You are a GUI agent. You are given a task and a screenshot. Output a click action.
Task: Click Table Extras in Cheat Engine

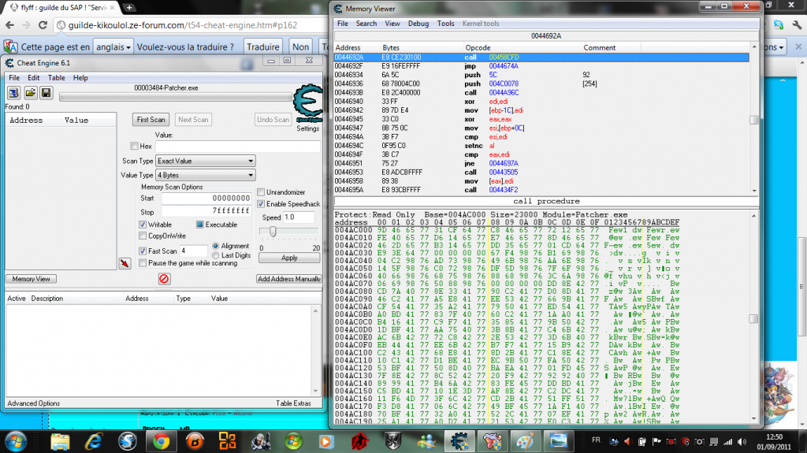[x=293, y=403]
